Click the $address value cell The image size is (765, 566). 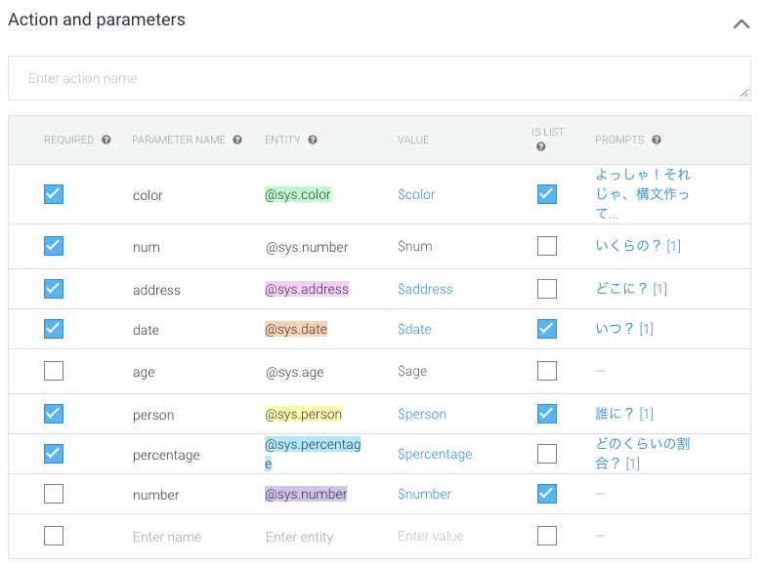[x=425, y=289]
